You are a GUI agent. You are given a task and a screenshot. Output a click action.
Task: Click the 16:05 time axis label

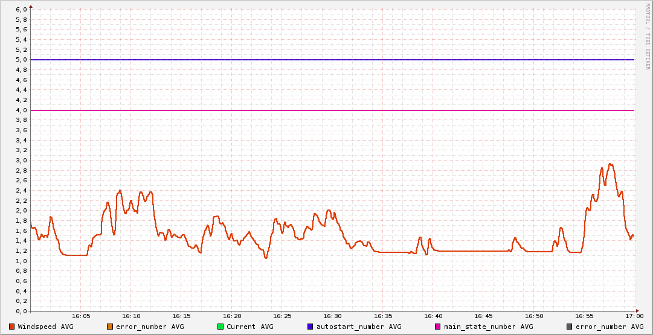(x=81, y=316)
